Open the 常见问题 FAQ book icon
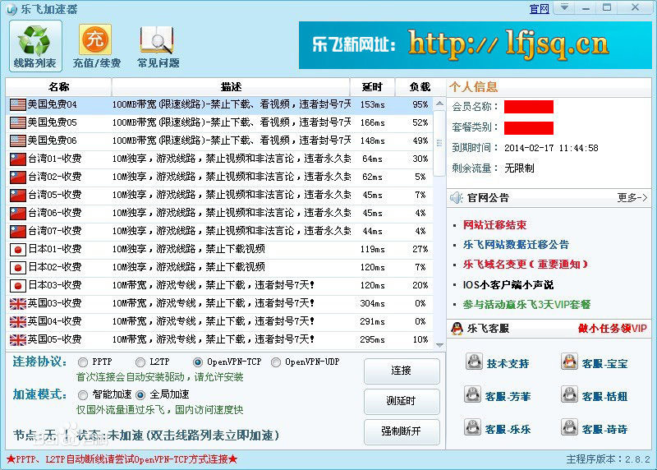Image resolution: width=657 pixels, height=470 pixels. click(158, 46)
